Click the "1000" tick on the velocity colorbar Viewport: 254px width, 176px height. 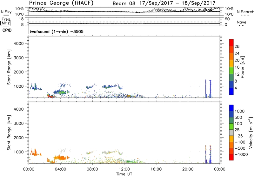[x=240, y=111]
